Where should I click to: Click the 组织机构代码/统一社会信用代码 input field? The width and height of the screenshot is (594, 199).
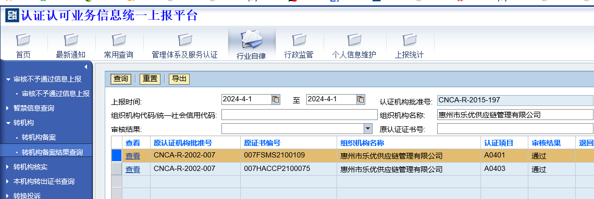click(300, 115)
